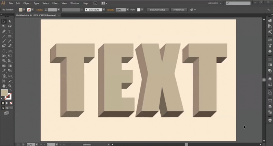
Task: Click the Document Setup button
Action: (157, 10)
